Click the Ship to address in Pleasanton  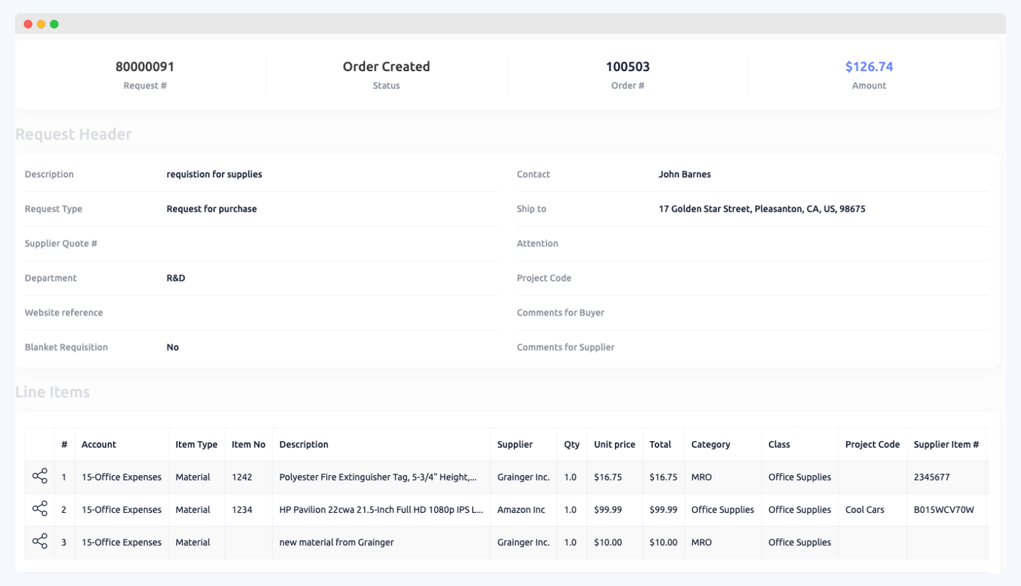pos(762,209)
